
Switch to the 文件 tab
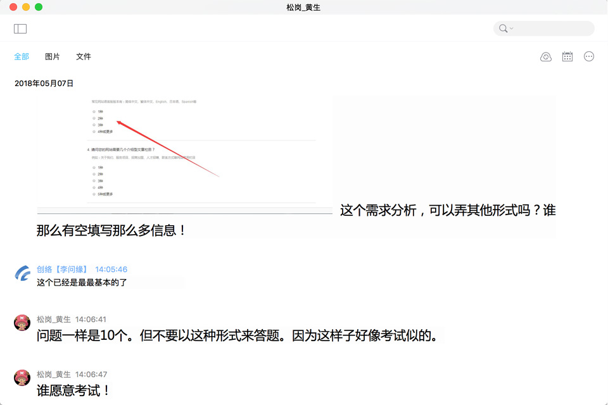[x=84, y=56]
